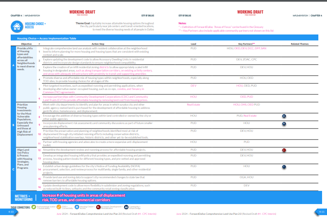327x218 pixels.
Task: Click the pink DEV lead for action step 5
Action: (193, 86)
